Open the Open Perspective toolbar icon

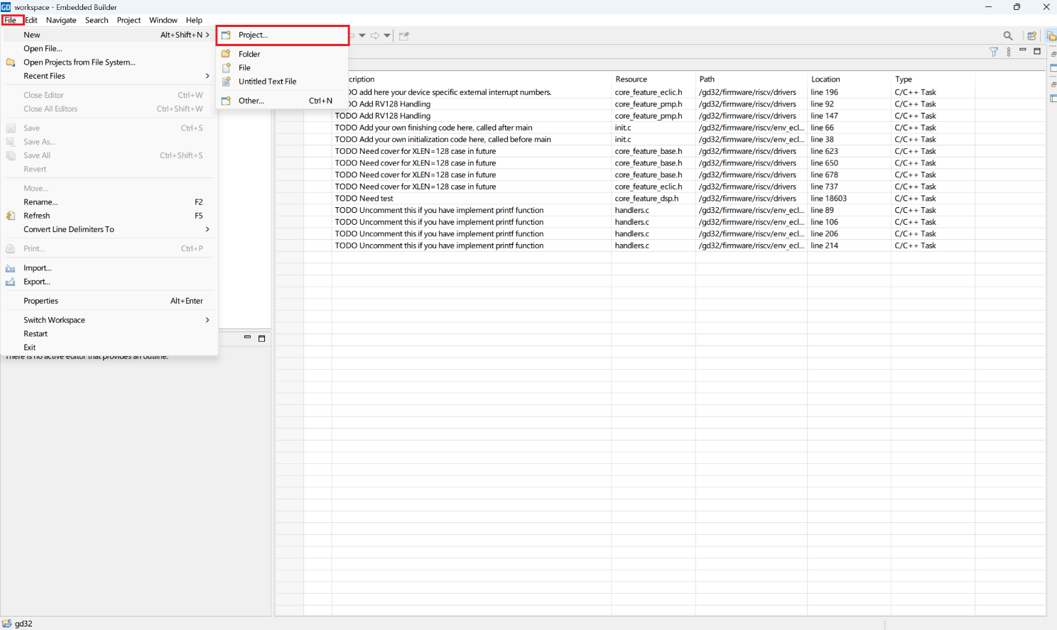pos(1031,35)
